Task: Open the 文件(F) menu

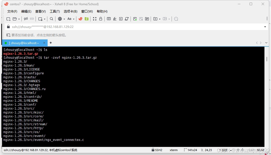Action: pos(12,11)
